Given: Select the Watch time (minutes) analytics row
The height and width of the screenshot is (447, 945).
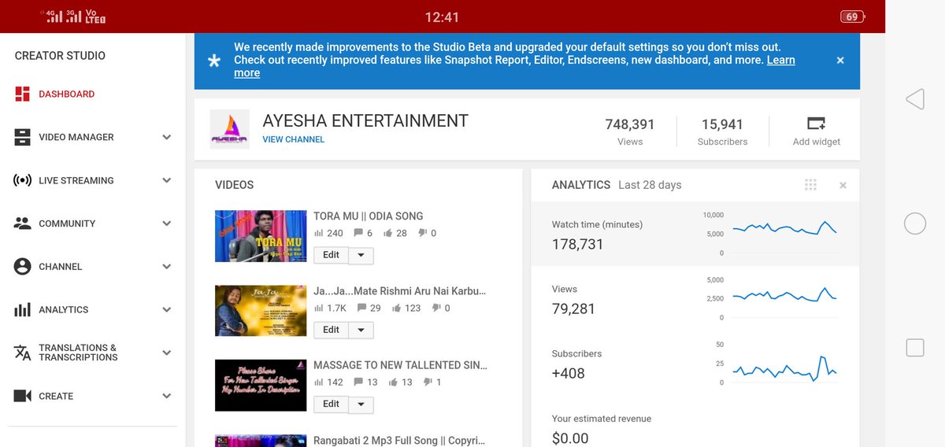Looking at the screenshot, I should click(x=695, y=235).
